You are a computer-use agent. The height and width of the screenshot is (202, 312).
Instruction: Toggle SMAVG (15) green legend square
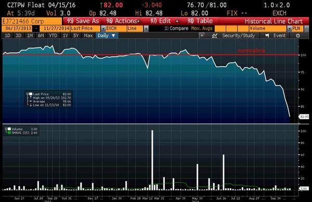[x=9, y=132]
